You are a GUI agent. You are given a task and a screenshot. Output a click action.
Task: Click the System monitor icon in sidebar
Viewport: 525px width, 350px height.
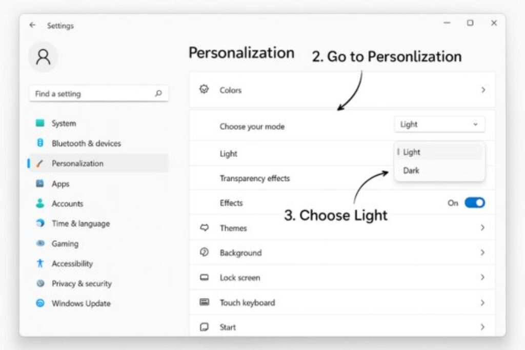[x=40, y=123]
